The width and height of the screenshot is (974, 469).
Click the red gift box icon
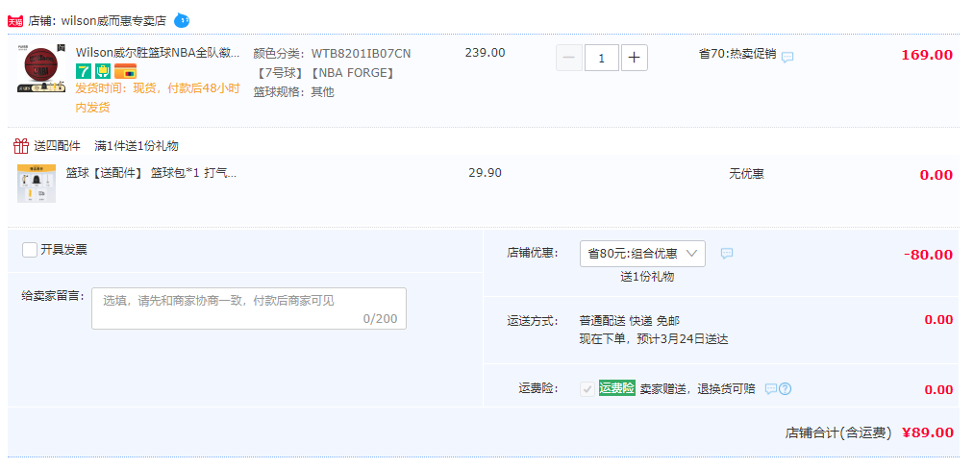[x=21, y=146]
